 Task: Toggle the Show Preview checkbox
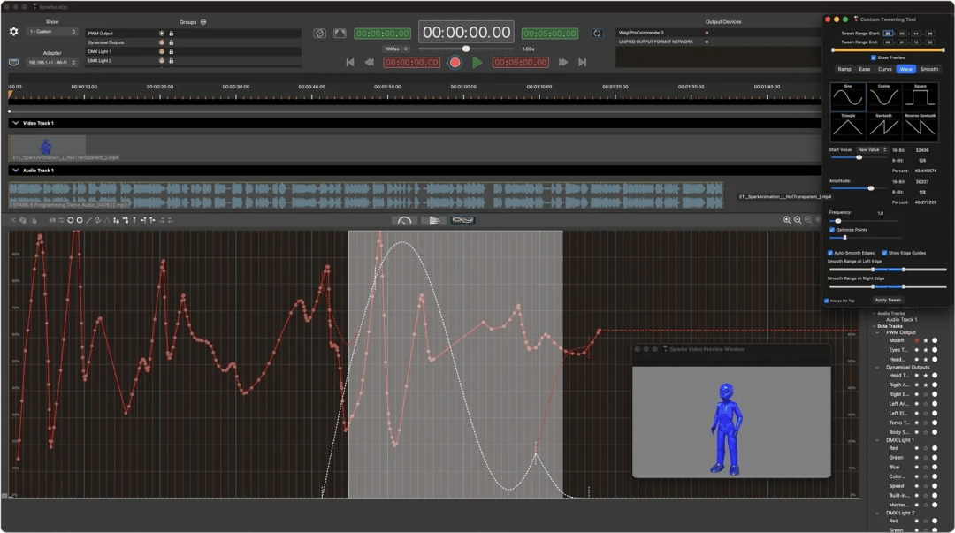(x=874, y=57)
